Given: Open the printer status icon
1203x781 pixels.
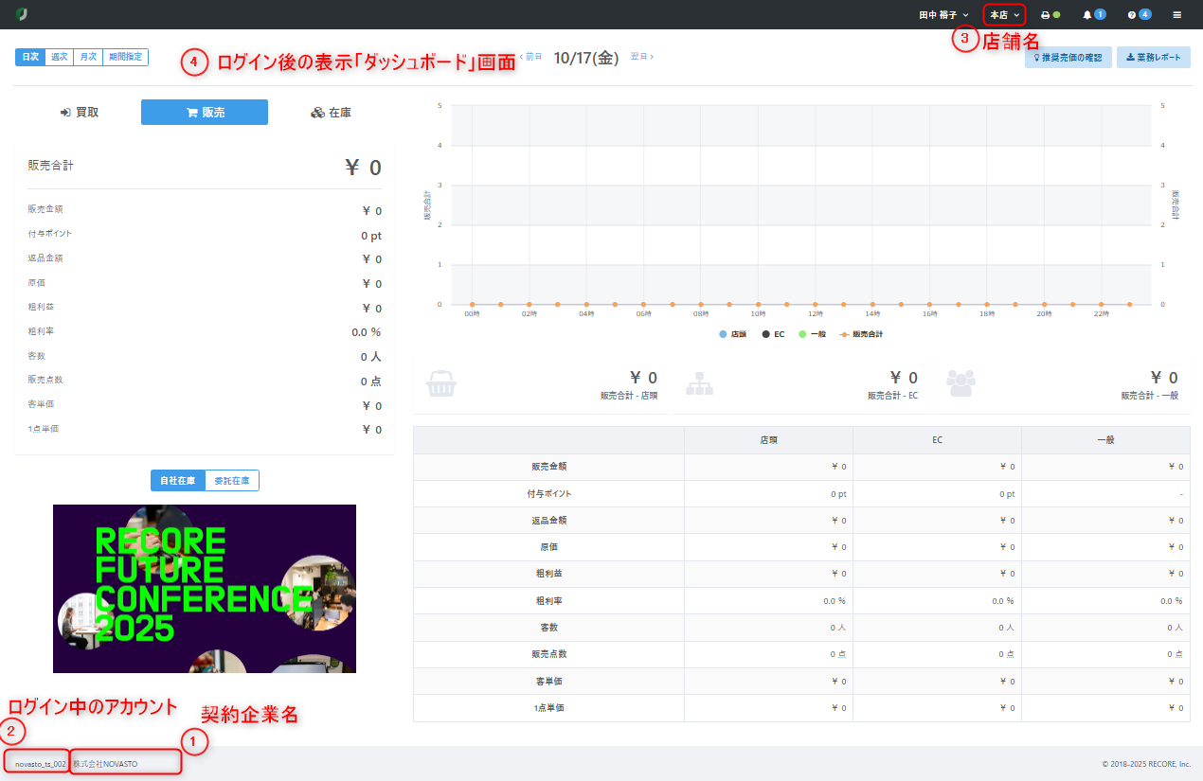Looking at the screenshot, I should 1050,15.
